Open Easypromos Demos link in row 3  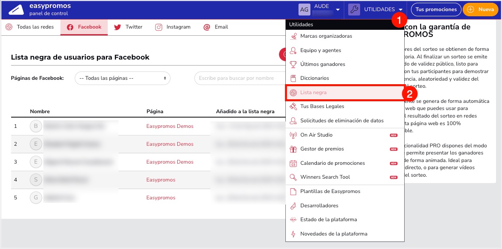170,162
